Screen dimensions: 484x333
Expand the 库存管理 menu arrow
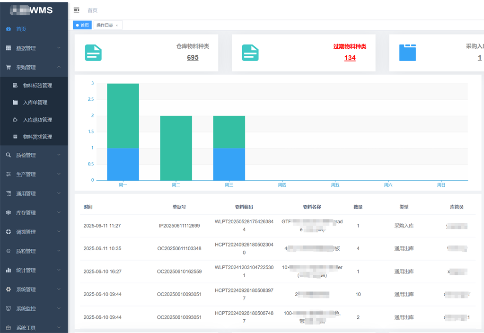[59, 213]
